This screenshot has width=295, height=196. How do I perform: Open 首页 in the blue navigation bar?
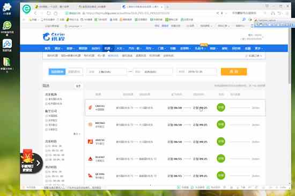click(47, 48)
